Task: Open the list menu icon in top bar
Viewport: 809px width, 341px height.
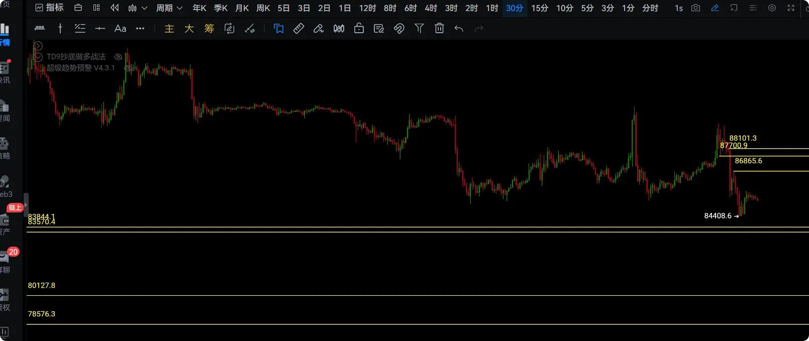Action: pos(753,8)
